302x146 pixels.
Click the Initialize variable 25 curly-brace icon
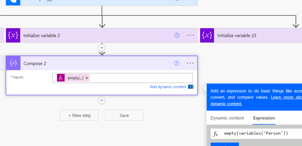point(207,35)
